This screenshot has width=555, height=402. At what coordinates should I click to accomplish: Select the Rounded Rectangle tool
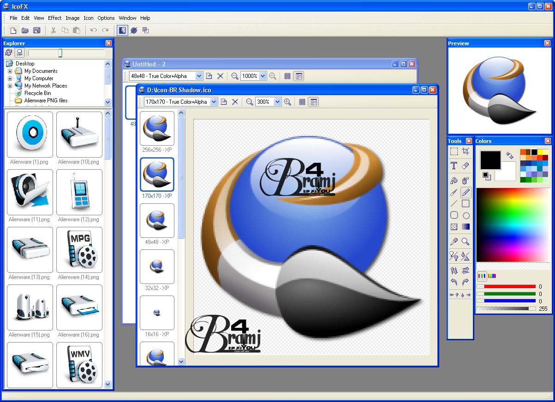coord(454,215)
